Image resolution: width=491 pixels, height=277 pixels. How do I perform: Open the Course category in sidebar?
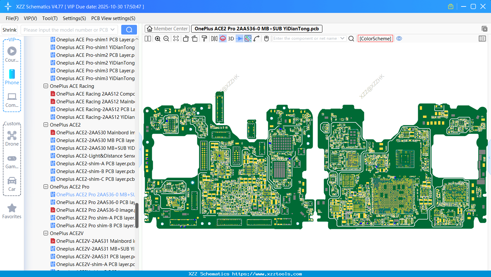(12, 54)
